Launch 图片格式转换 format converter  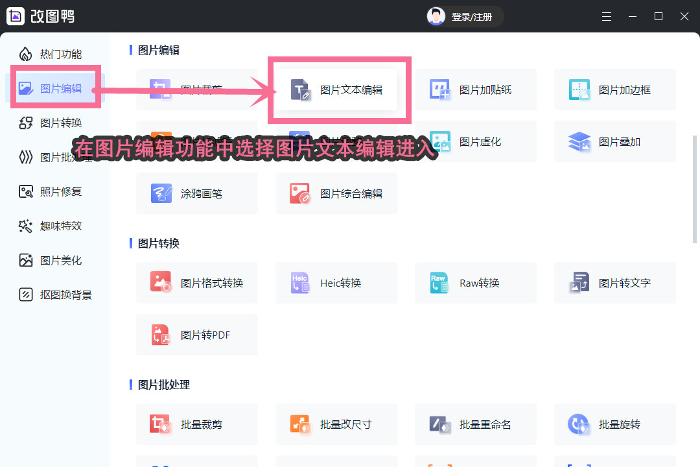(x=197, y=282)
